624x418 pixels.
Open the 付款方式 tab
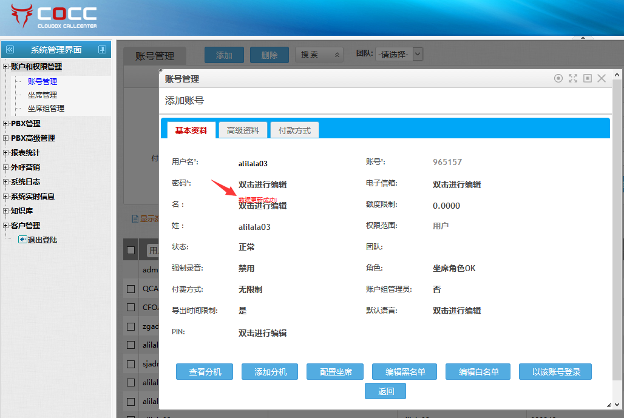294,130
